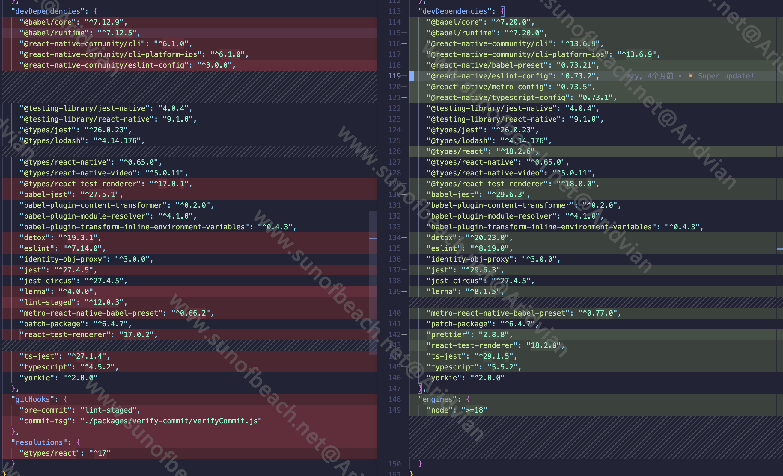Click the added "eslint": "^8.19.0" line
The image size is (783, 476).
tap(596, 248)
